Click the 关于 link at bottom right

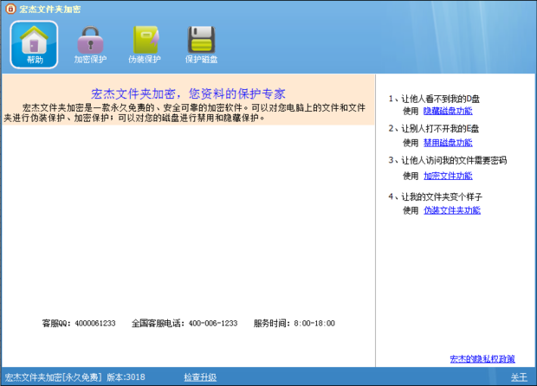point(519,377)
